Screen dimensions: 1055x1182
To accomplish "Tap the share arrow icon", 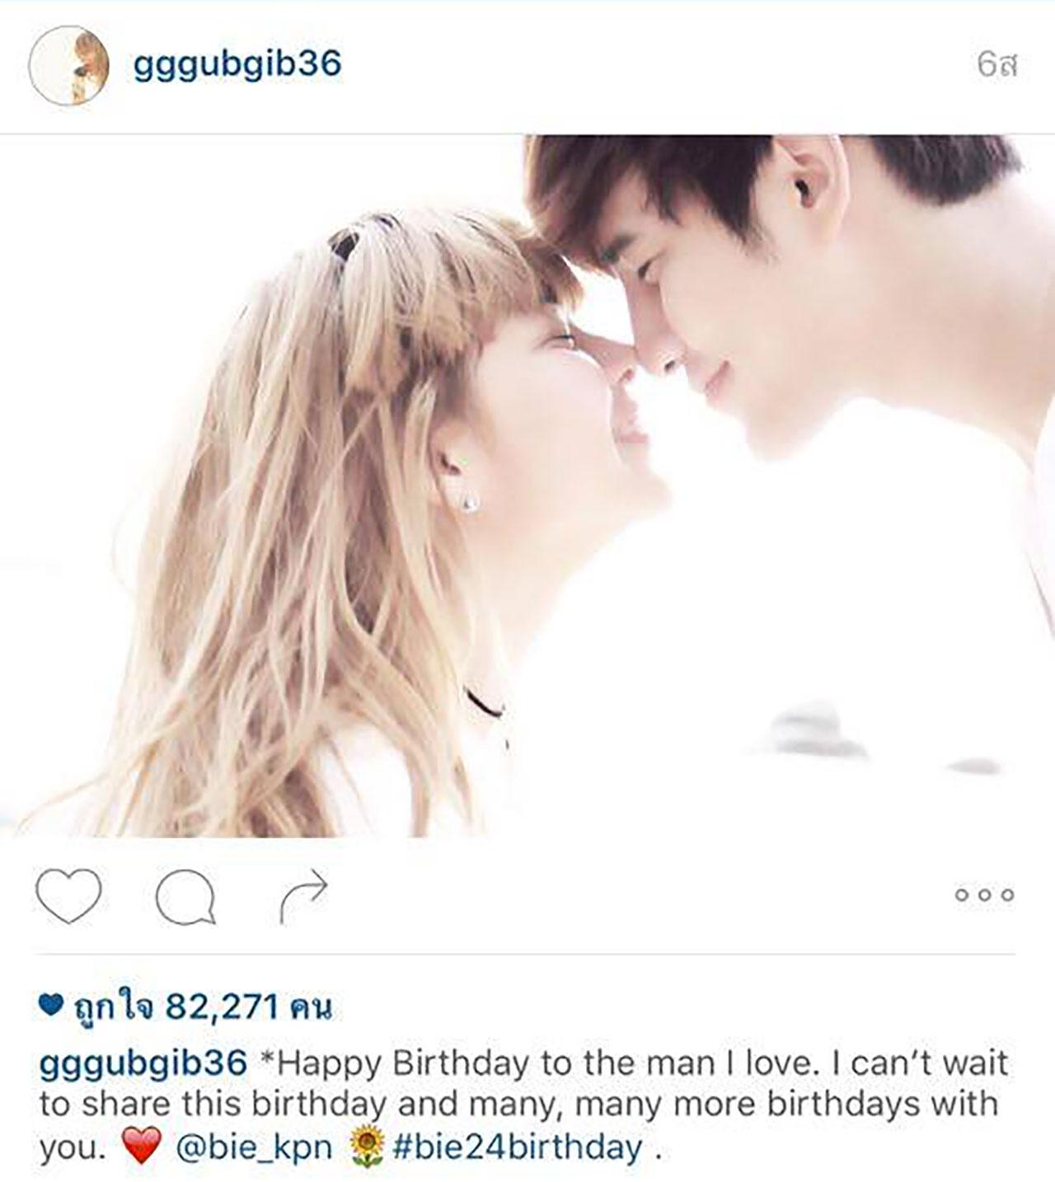I will pyautogui.click(x=302, y=896).
